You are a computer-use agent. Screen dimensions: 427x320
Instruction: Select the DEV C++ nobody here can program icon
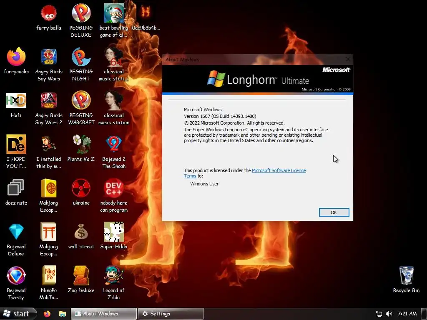[x=113, y=196]
